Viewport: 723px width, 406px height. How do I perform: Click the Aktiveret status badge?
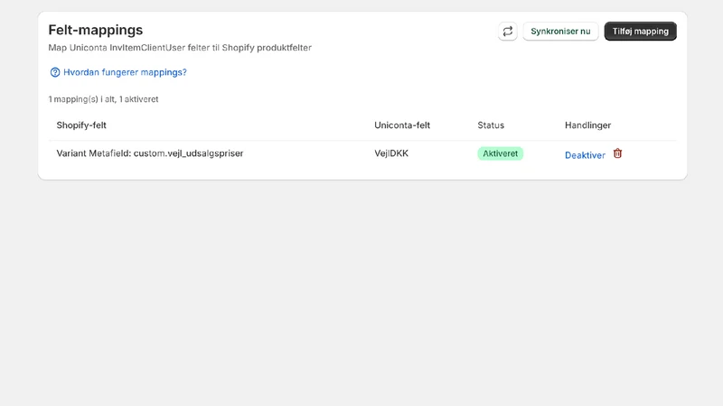coord(500,153)
